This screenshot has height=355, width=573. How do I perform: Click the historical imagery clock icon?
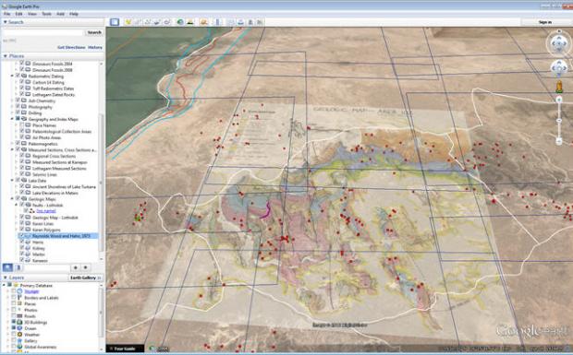[x=180, y=22]
